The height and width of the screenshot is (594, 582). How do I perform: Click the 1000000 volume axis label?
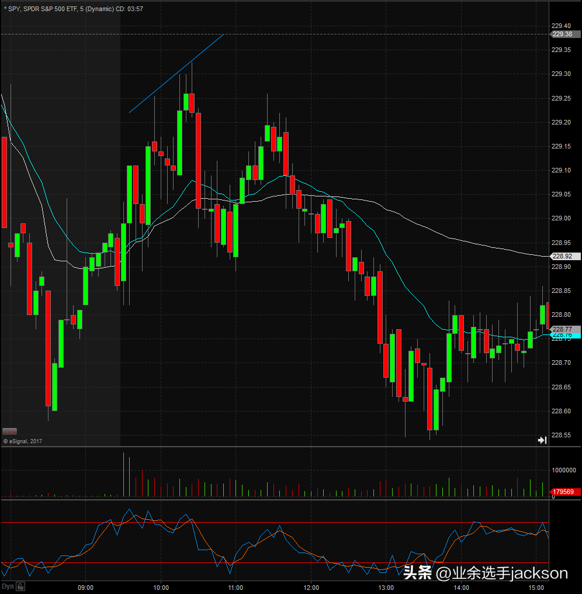tap(564, 470)
